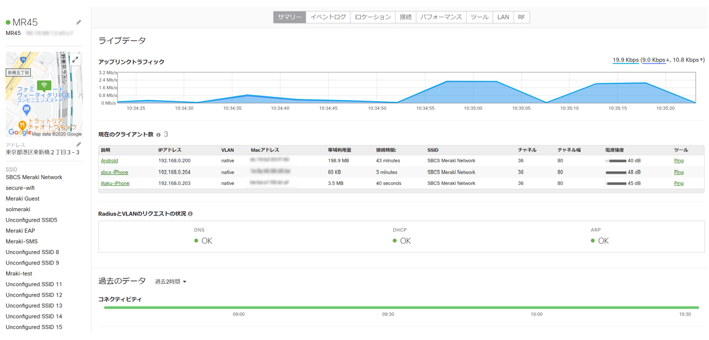Click the DHCP OK status indicator
This screenshot has height=340, width=709.
click(402, 241)
